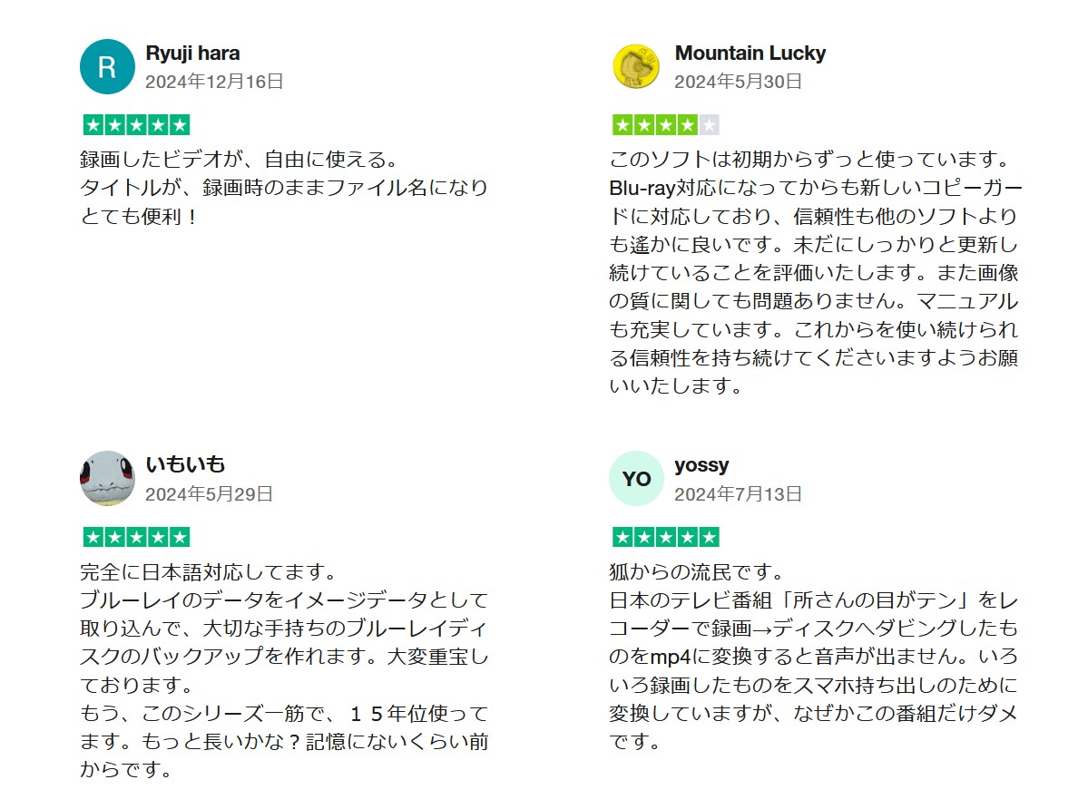The height and width of the screenshot is (809, 1078).
Task: Click いもいも's turtle plush avatar
Action: point(107,478)
